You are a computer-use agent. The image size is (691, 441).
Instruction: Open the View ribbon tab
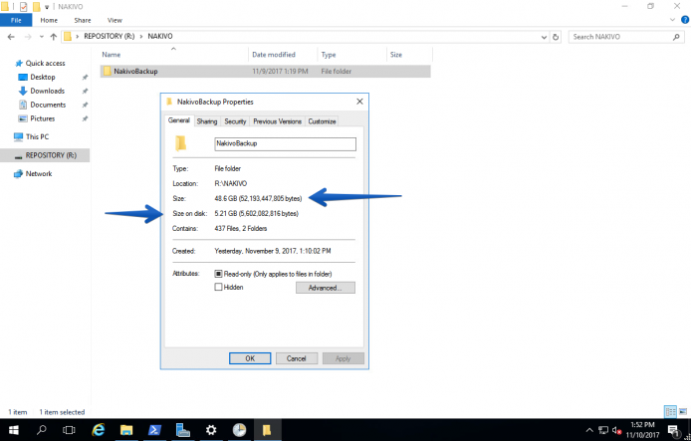point(115,20)
